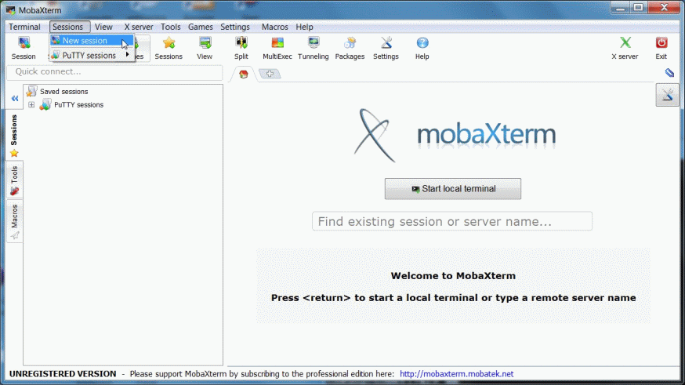The image size is (685, 385).
Task: Open the Help menu
Action: 305,27
